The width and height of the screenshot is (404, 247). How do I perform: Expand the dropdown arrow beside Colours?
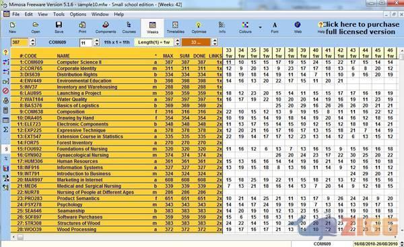(x=260, y=28)
